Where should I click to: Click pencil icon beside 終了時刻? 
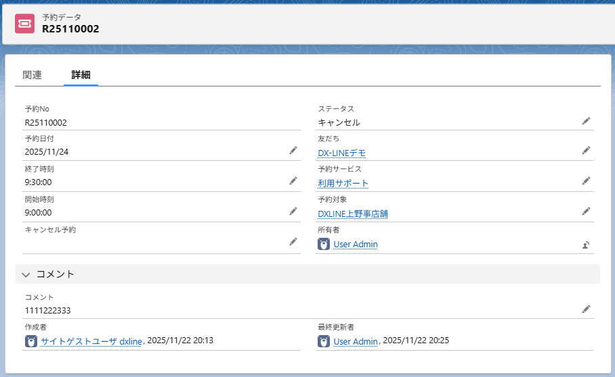(x=293, y=181)
